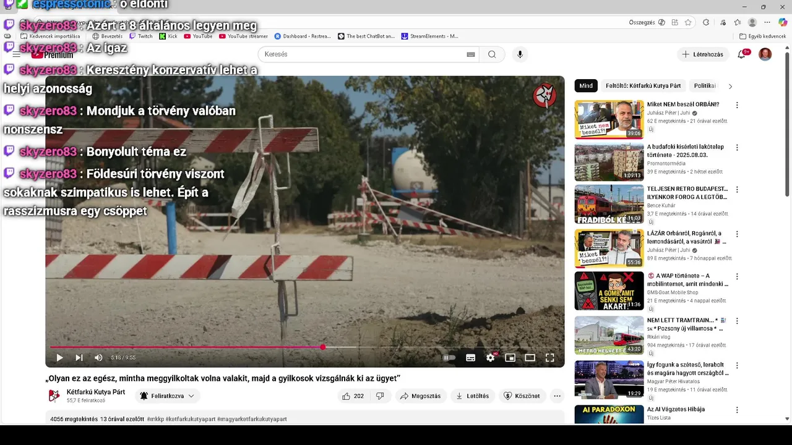
Task: Add page to favorites with star icon
Action: (688, 22)
